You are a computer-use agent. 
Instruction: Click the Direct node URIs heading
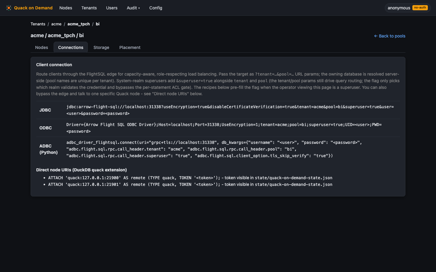click(81, 170)
